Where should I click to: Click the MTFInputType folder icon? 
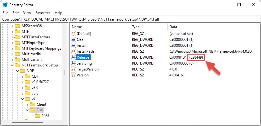click(18, 43)
